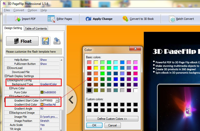Collapse Flash Display Settings section

click(x=6, y=76)
